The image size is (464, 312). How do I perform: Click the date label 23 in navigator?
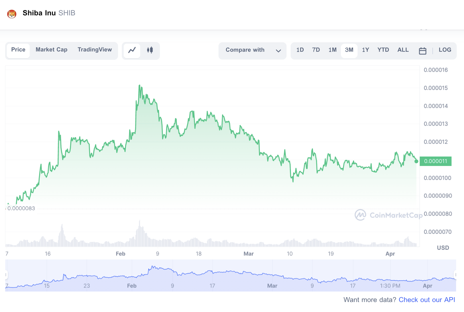87,286
